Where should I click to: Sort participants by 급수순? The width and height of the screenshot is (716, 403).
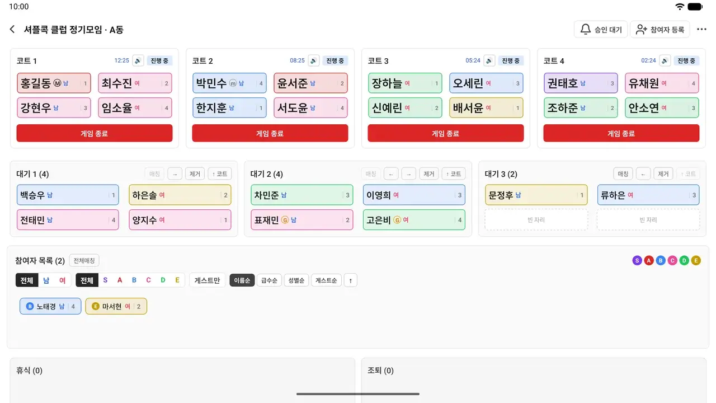(269, 280)
